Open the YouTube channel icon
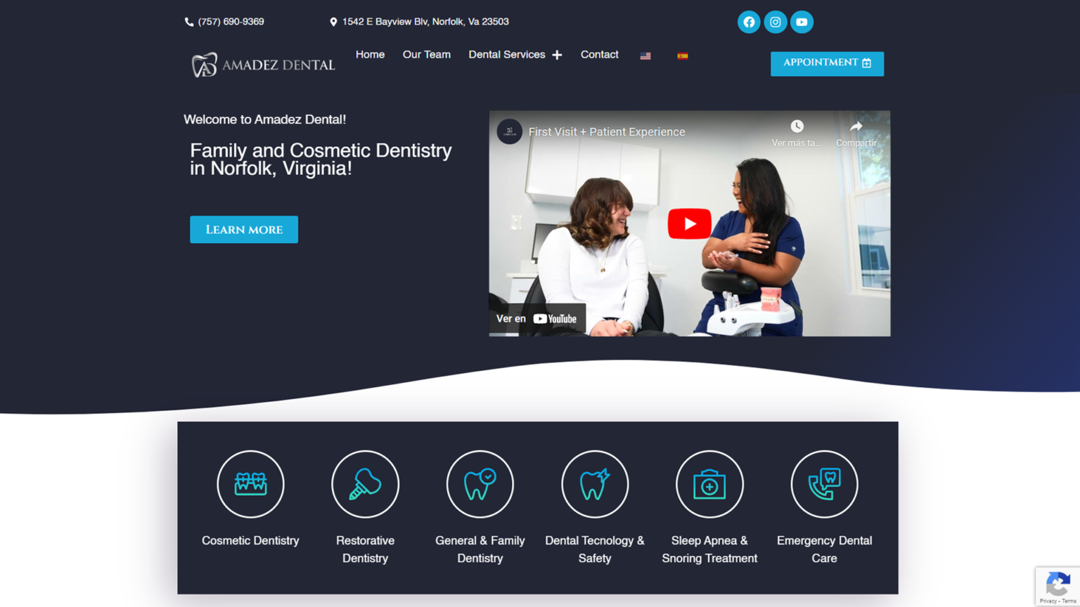1080x607 pixels. pos(802,22)
